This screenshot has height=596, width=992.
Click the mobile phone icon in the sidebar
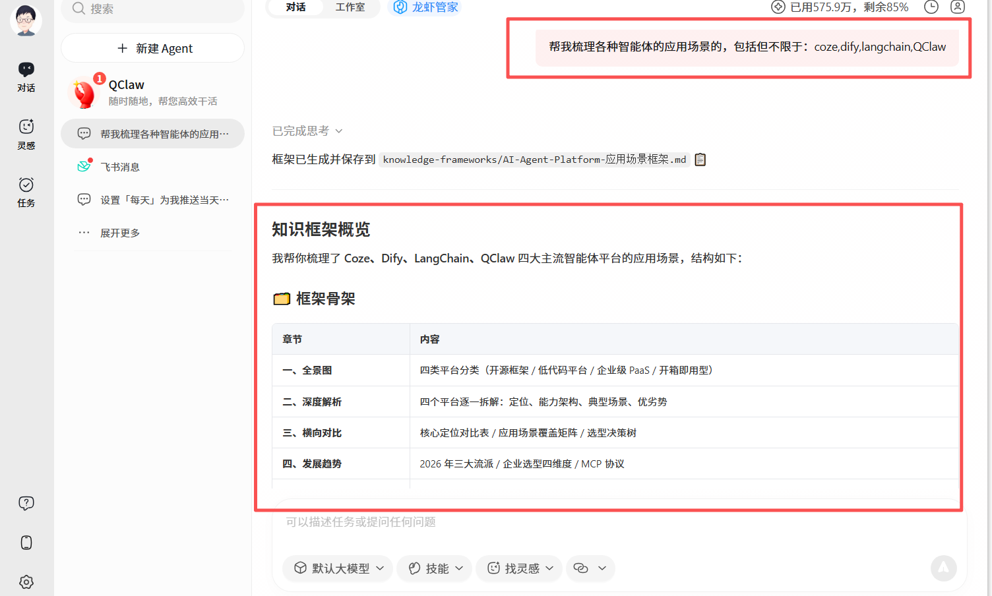(26, 543)
